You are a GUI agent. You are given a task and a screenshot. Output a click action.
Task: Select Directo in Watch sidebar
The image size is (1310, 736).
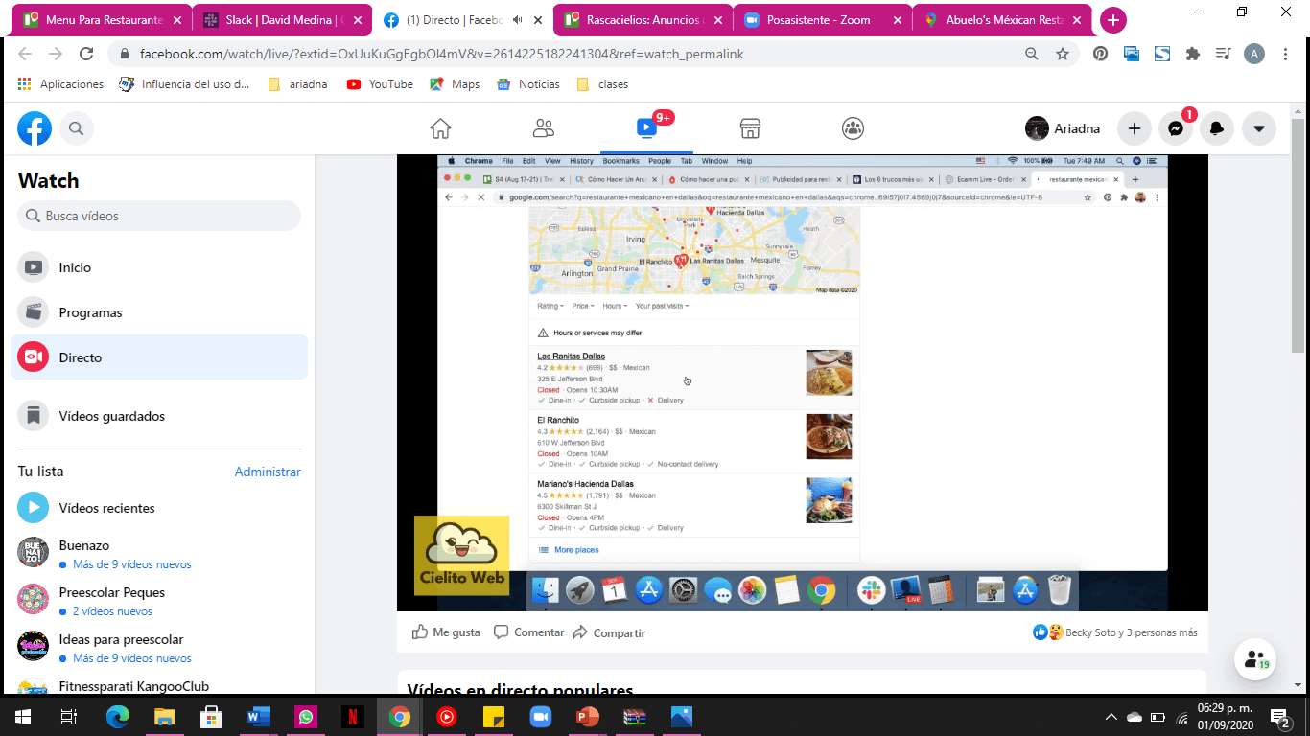point(159,357)
